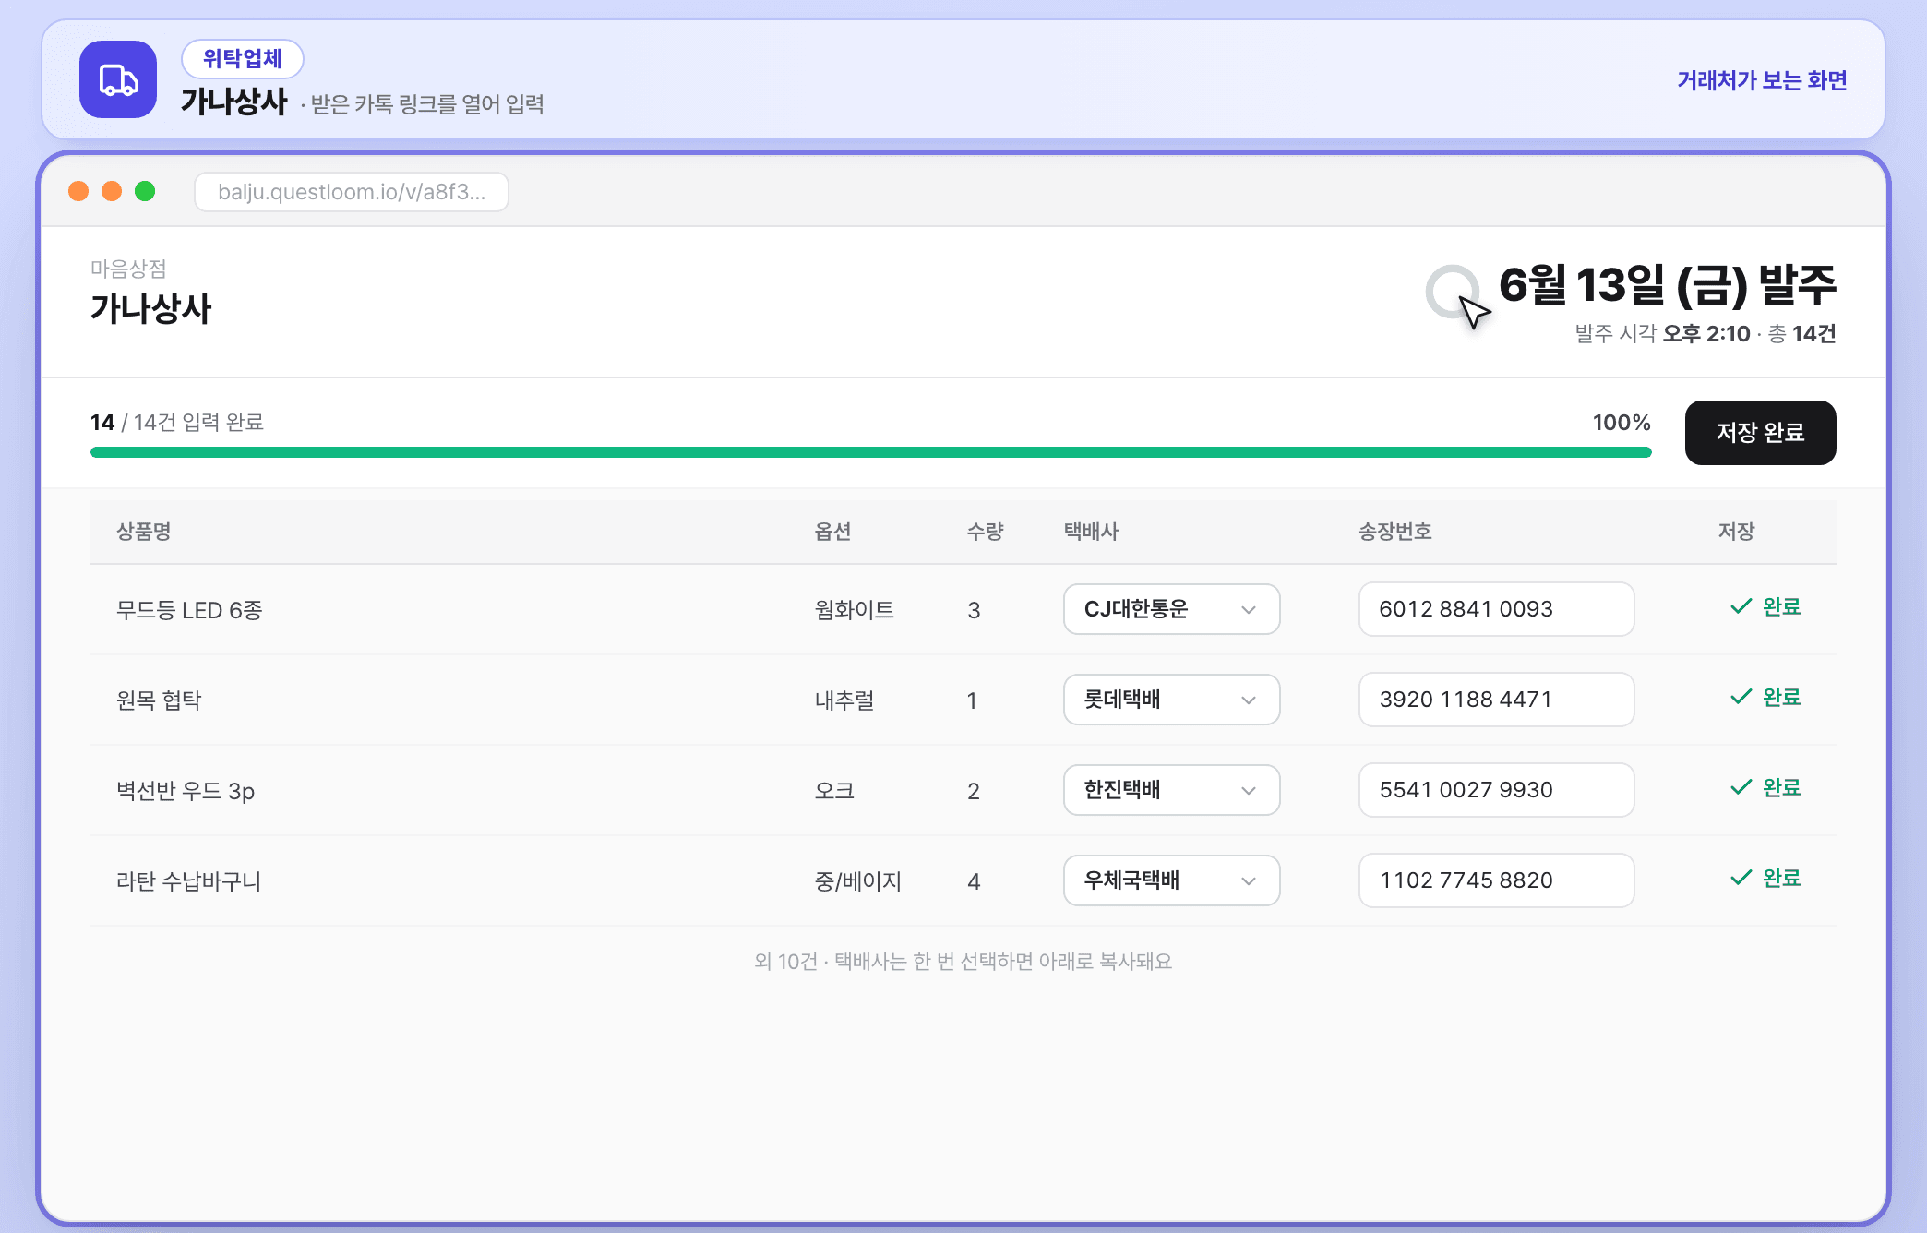This screenshot has width=1927, height=1233.
Task: Click the 14 / 14건 입력 완료 text
Action: click(177, 423)
